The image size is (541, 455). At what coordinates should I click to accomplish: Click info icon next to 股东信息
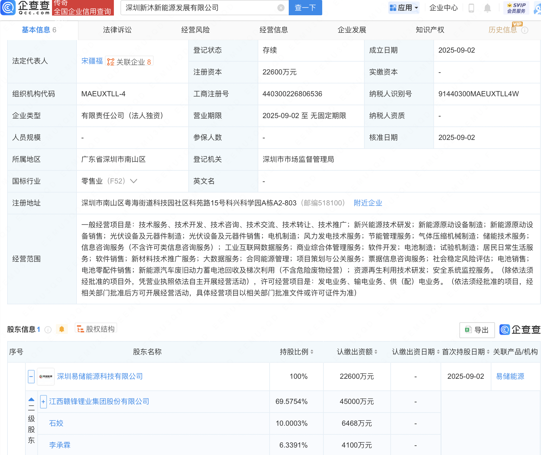tap(48, 329)
